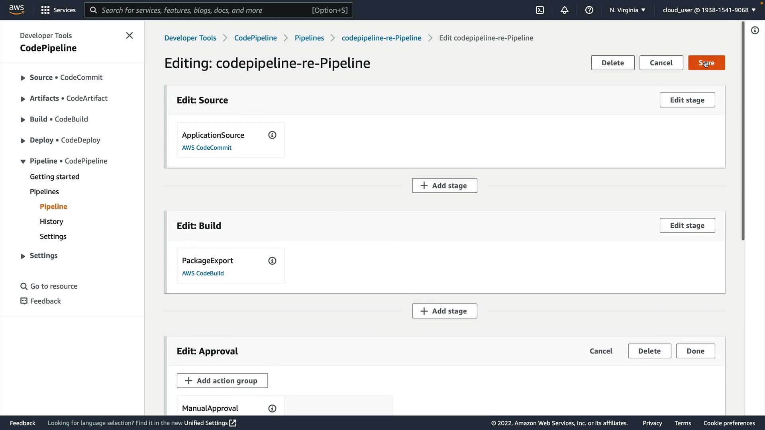Viewport: 765px width, 430px height.
Task: Open N. Virginia region dropdown
Action: (627, 10)
